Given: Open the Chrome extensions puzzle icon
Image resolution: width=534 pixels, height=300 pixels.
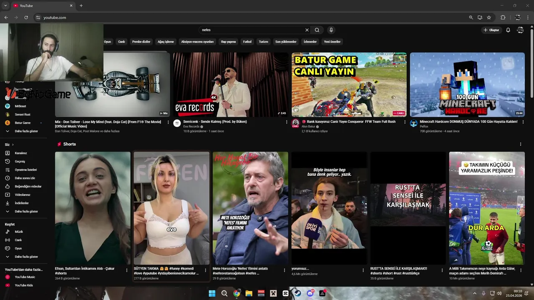Looking at the screenshot, I should pos(503,17).
